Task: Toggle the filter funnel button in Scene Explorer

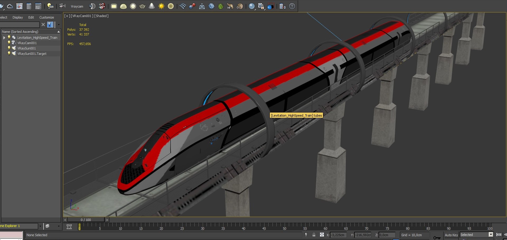Action: coord(50,25)
